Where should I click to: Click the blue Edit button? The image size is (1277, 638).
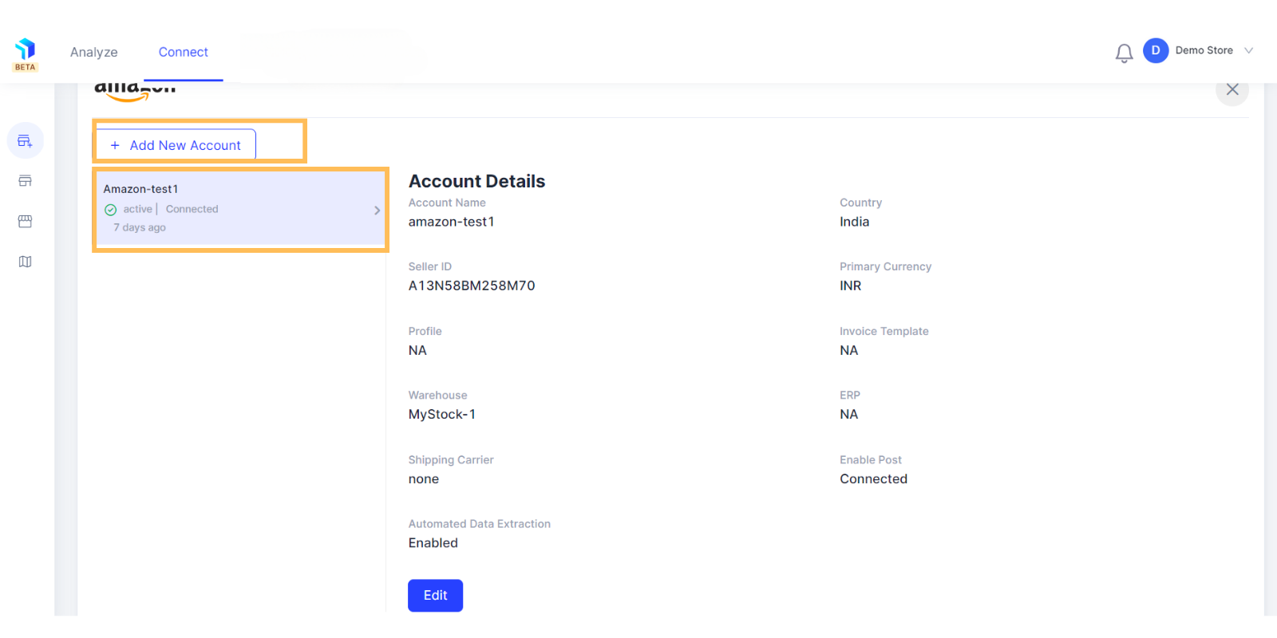tap(435, 595)
